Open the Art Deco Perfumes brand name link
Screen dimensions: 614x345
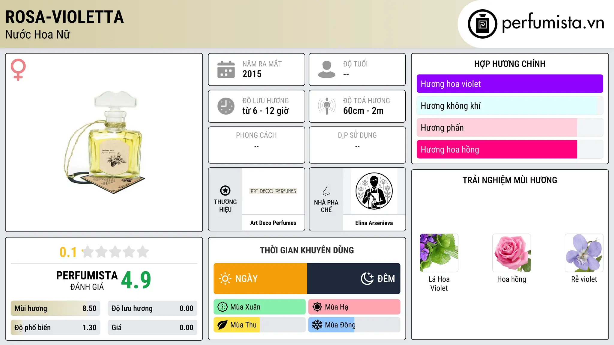(273, 223)
